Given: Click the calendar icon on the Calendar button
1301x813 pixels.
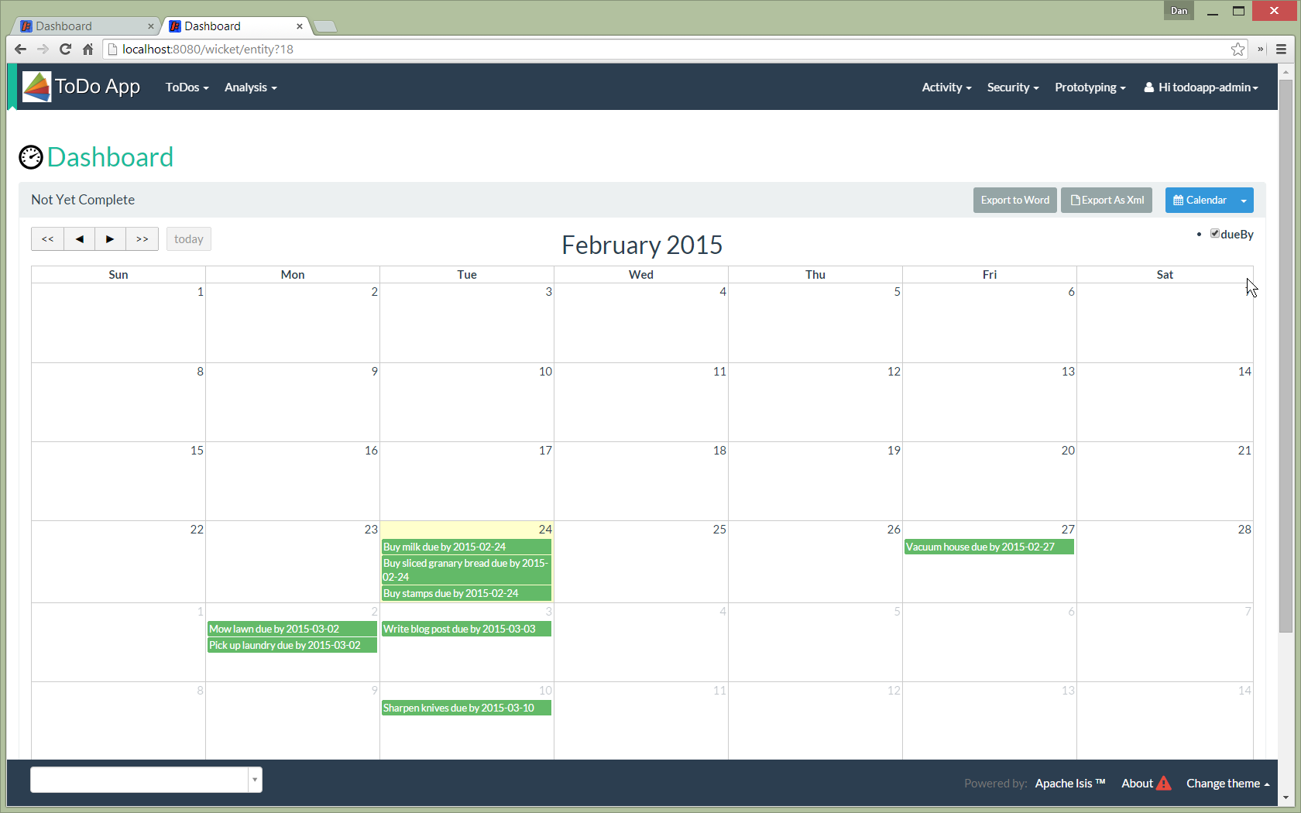Looking at the screenshot, I should (x=1179, y=200).
